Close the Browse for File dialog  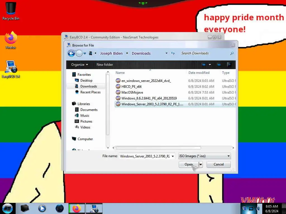click(x=233, y=45)
